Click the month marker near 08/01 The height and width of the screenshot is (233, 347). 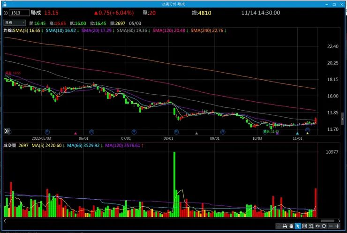pyautogui.click(x=176, y=132)
